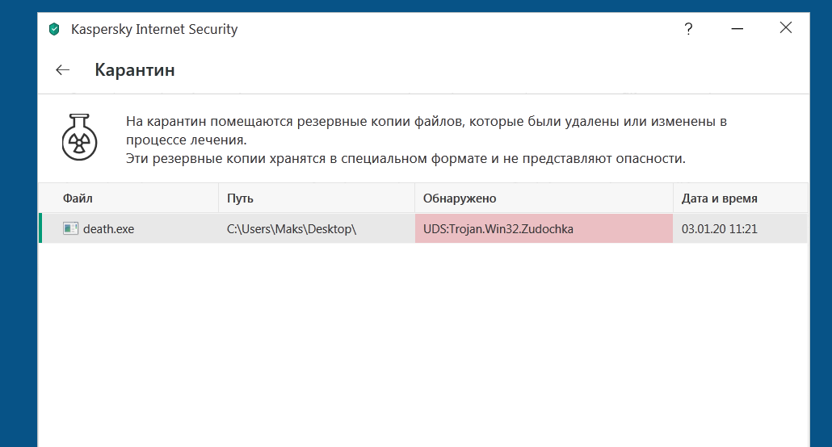Click the pink UDS:Trojan.Win32.Zudochka detection cell

[543, 229]
